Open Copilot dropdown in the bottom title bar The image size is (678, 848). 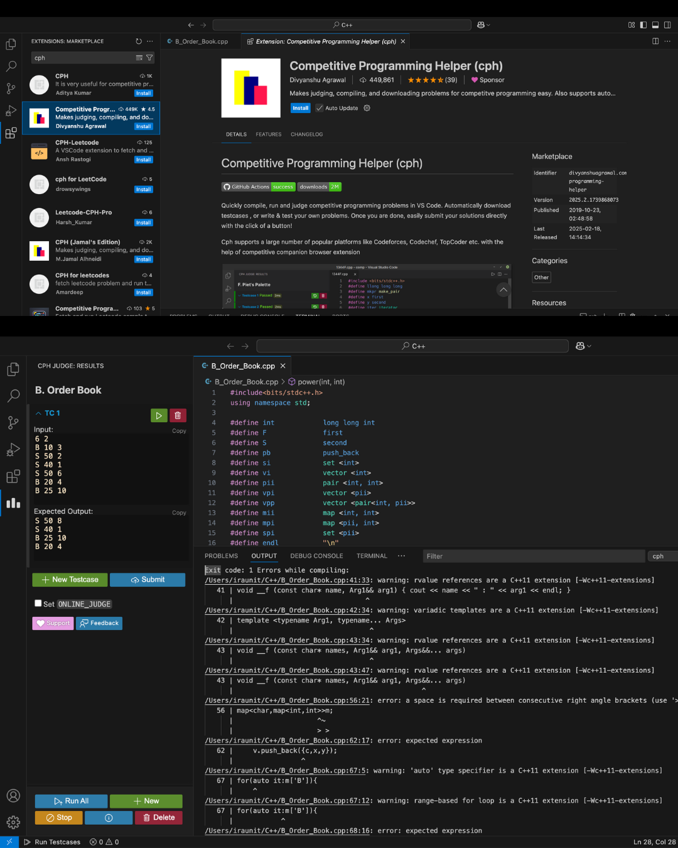pyautogui.click(x=584, y=346)
